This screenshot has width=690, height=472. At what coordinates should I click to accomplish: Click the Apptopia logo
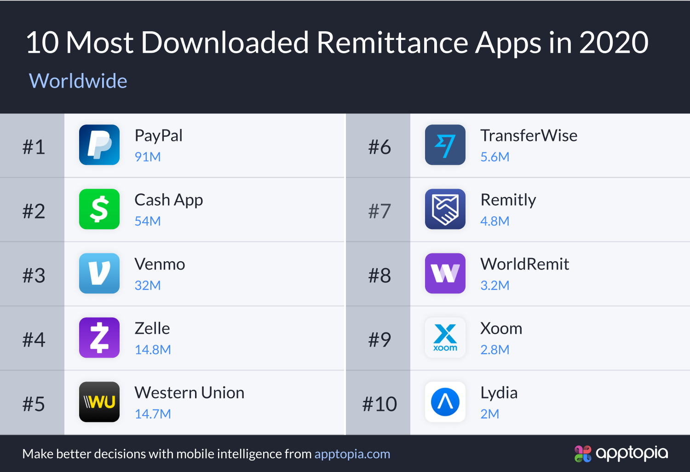(x=621, y=454)
